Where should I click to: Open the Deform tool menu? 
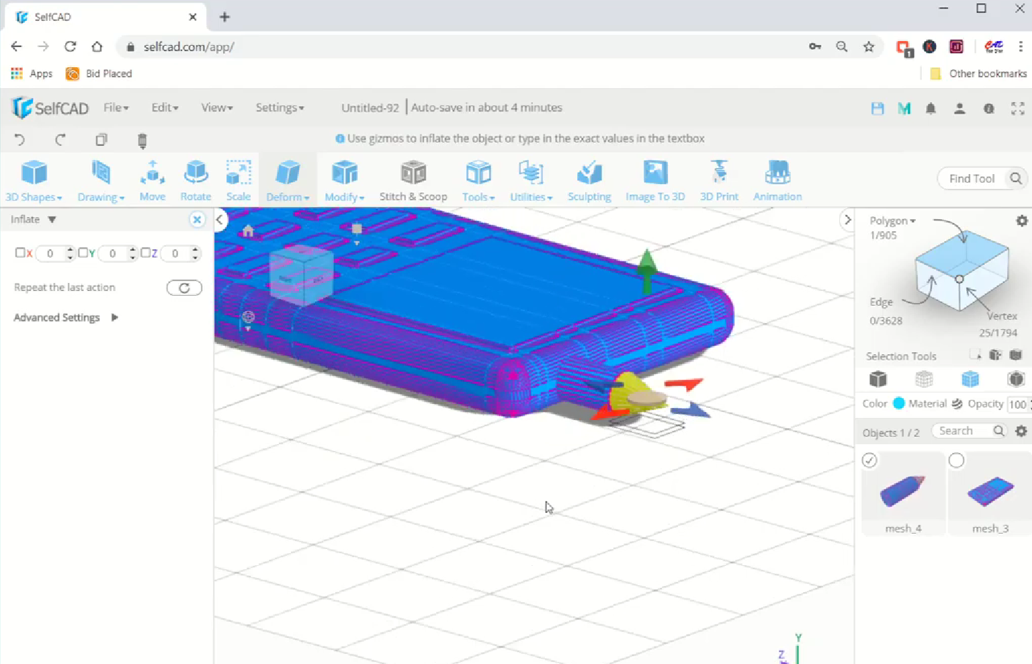pyautogui.click(x=288, y=181)
